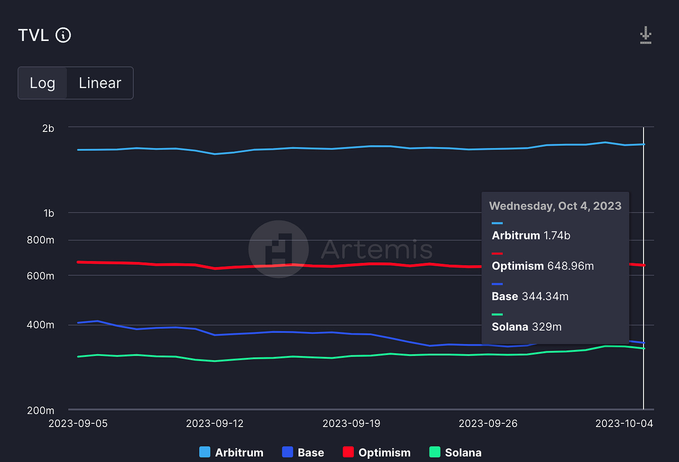The height and width of the screenshot is (462, 679).
Task: Click the Arbitrum 1.74b tooltip value
Action: pyautogui.click(x=531, y=235)
